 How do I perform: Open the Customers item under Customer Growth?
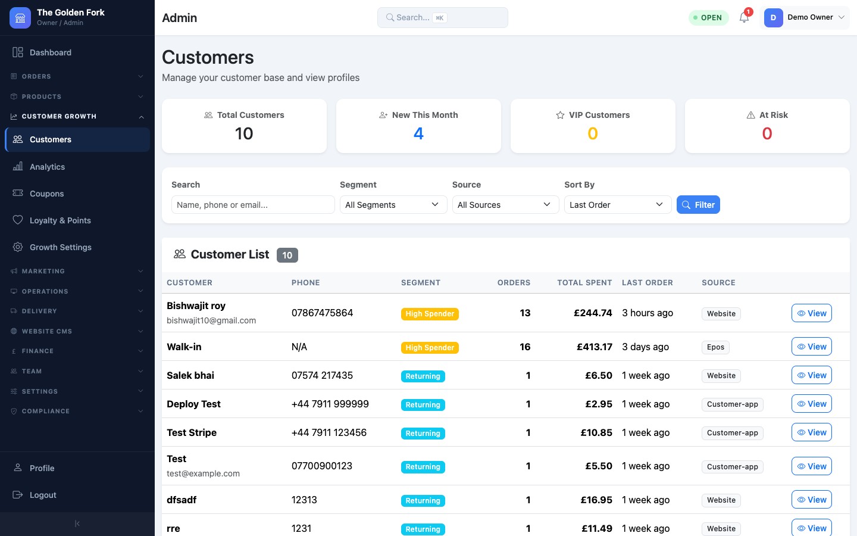click(51, 139)
